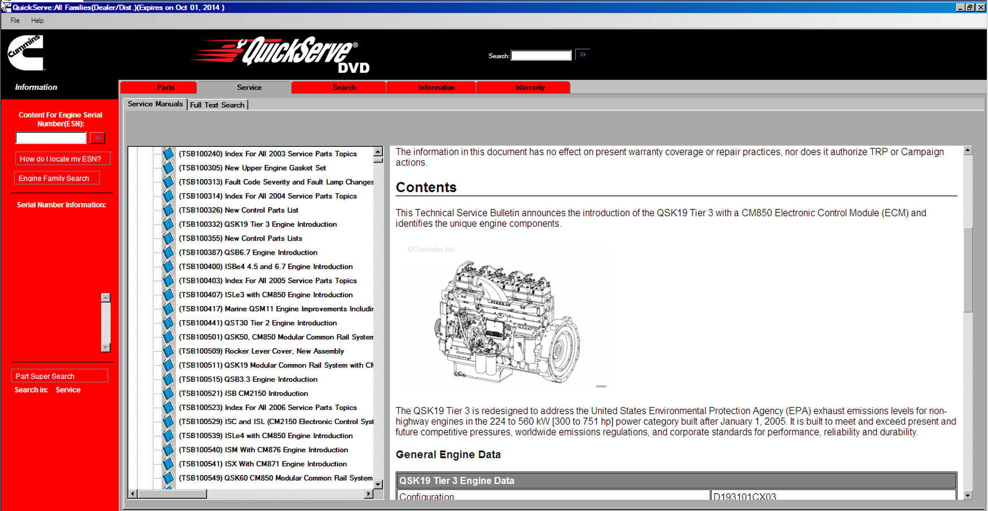Click book icon beside TSB100240 index entry

(168, 154)
